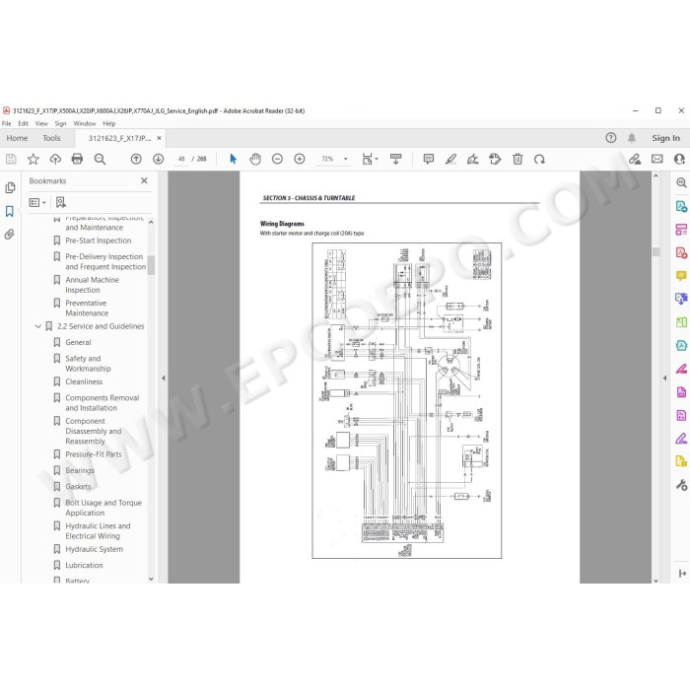Go to next page arrow
This screenshot has width=690, height=690.
(158, 159)
